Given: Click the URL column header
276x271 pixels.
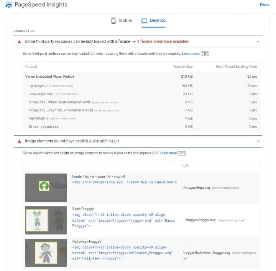Looking at the screenshot, I should [186, 166].
